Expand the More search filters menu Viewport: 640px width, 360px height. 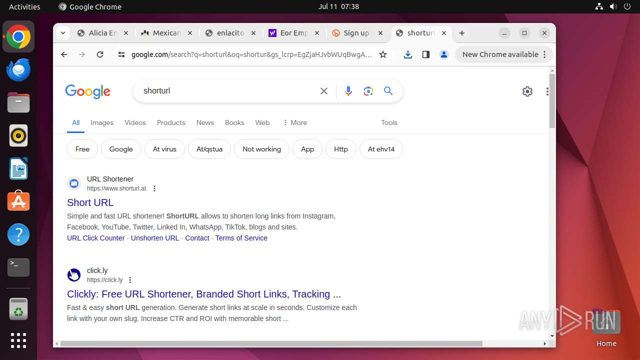coord(295,122)
